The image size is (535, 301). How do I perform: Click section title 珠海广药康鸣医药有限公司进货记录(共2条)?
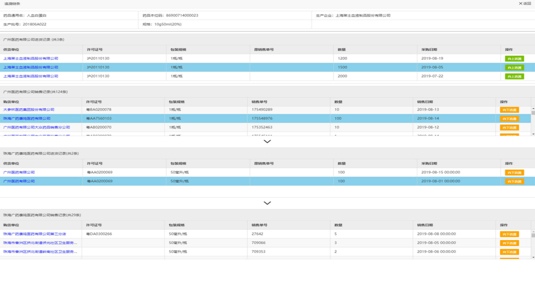point(41,154)
